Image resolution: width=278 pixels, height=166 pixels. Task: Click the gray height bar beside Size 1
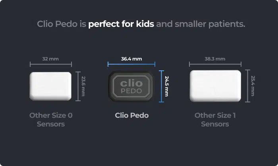click(x=247, y=86)
